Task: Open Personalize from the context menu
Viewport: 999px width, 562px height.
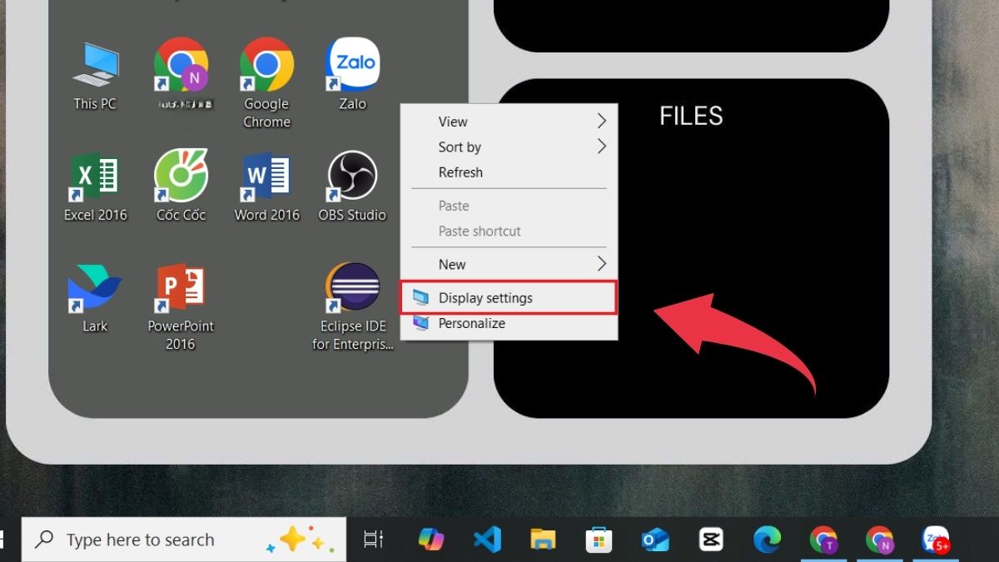Action: (x=509, y=323)
